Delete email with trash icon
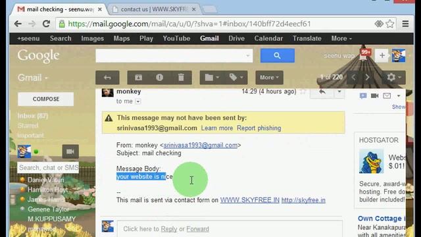Screen dimensions: 421x237 click(182, 78)
